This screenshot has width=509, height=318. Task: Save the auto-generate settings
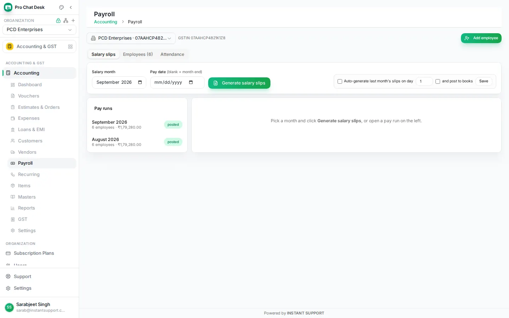tap(484, 81)
